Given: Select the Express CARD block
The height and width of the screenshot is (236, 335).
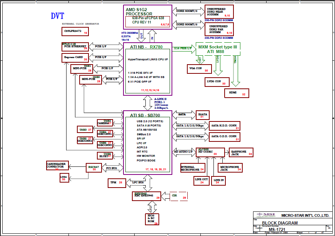Looking at the screenshot, I should pos(75,58).
